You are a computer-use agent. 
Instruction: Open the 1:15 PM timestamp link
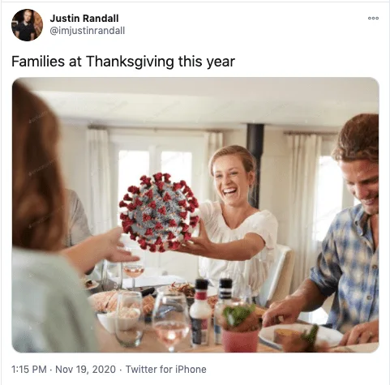pyautogui.click(x=29, y=369)
